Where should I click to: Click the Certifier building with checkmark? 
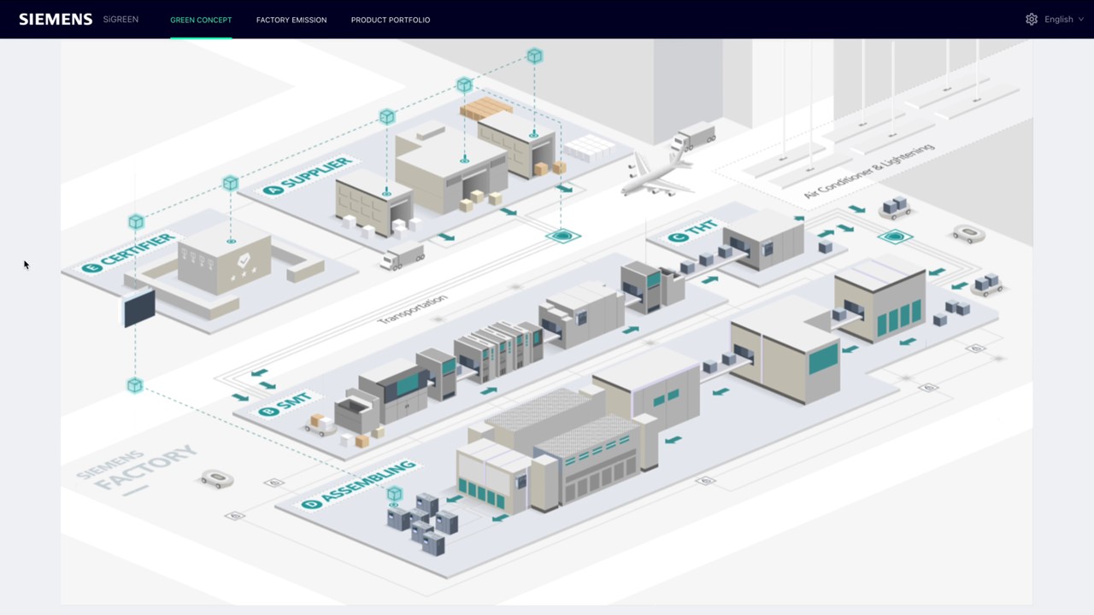tap(226, 259)
